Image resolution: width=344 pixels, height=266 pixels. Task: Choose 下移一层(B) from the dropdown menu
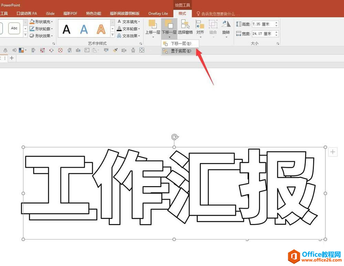point(180,43)
